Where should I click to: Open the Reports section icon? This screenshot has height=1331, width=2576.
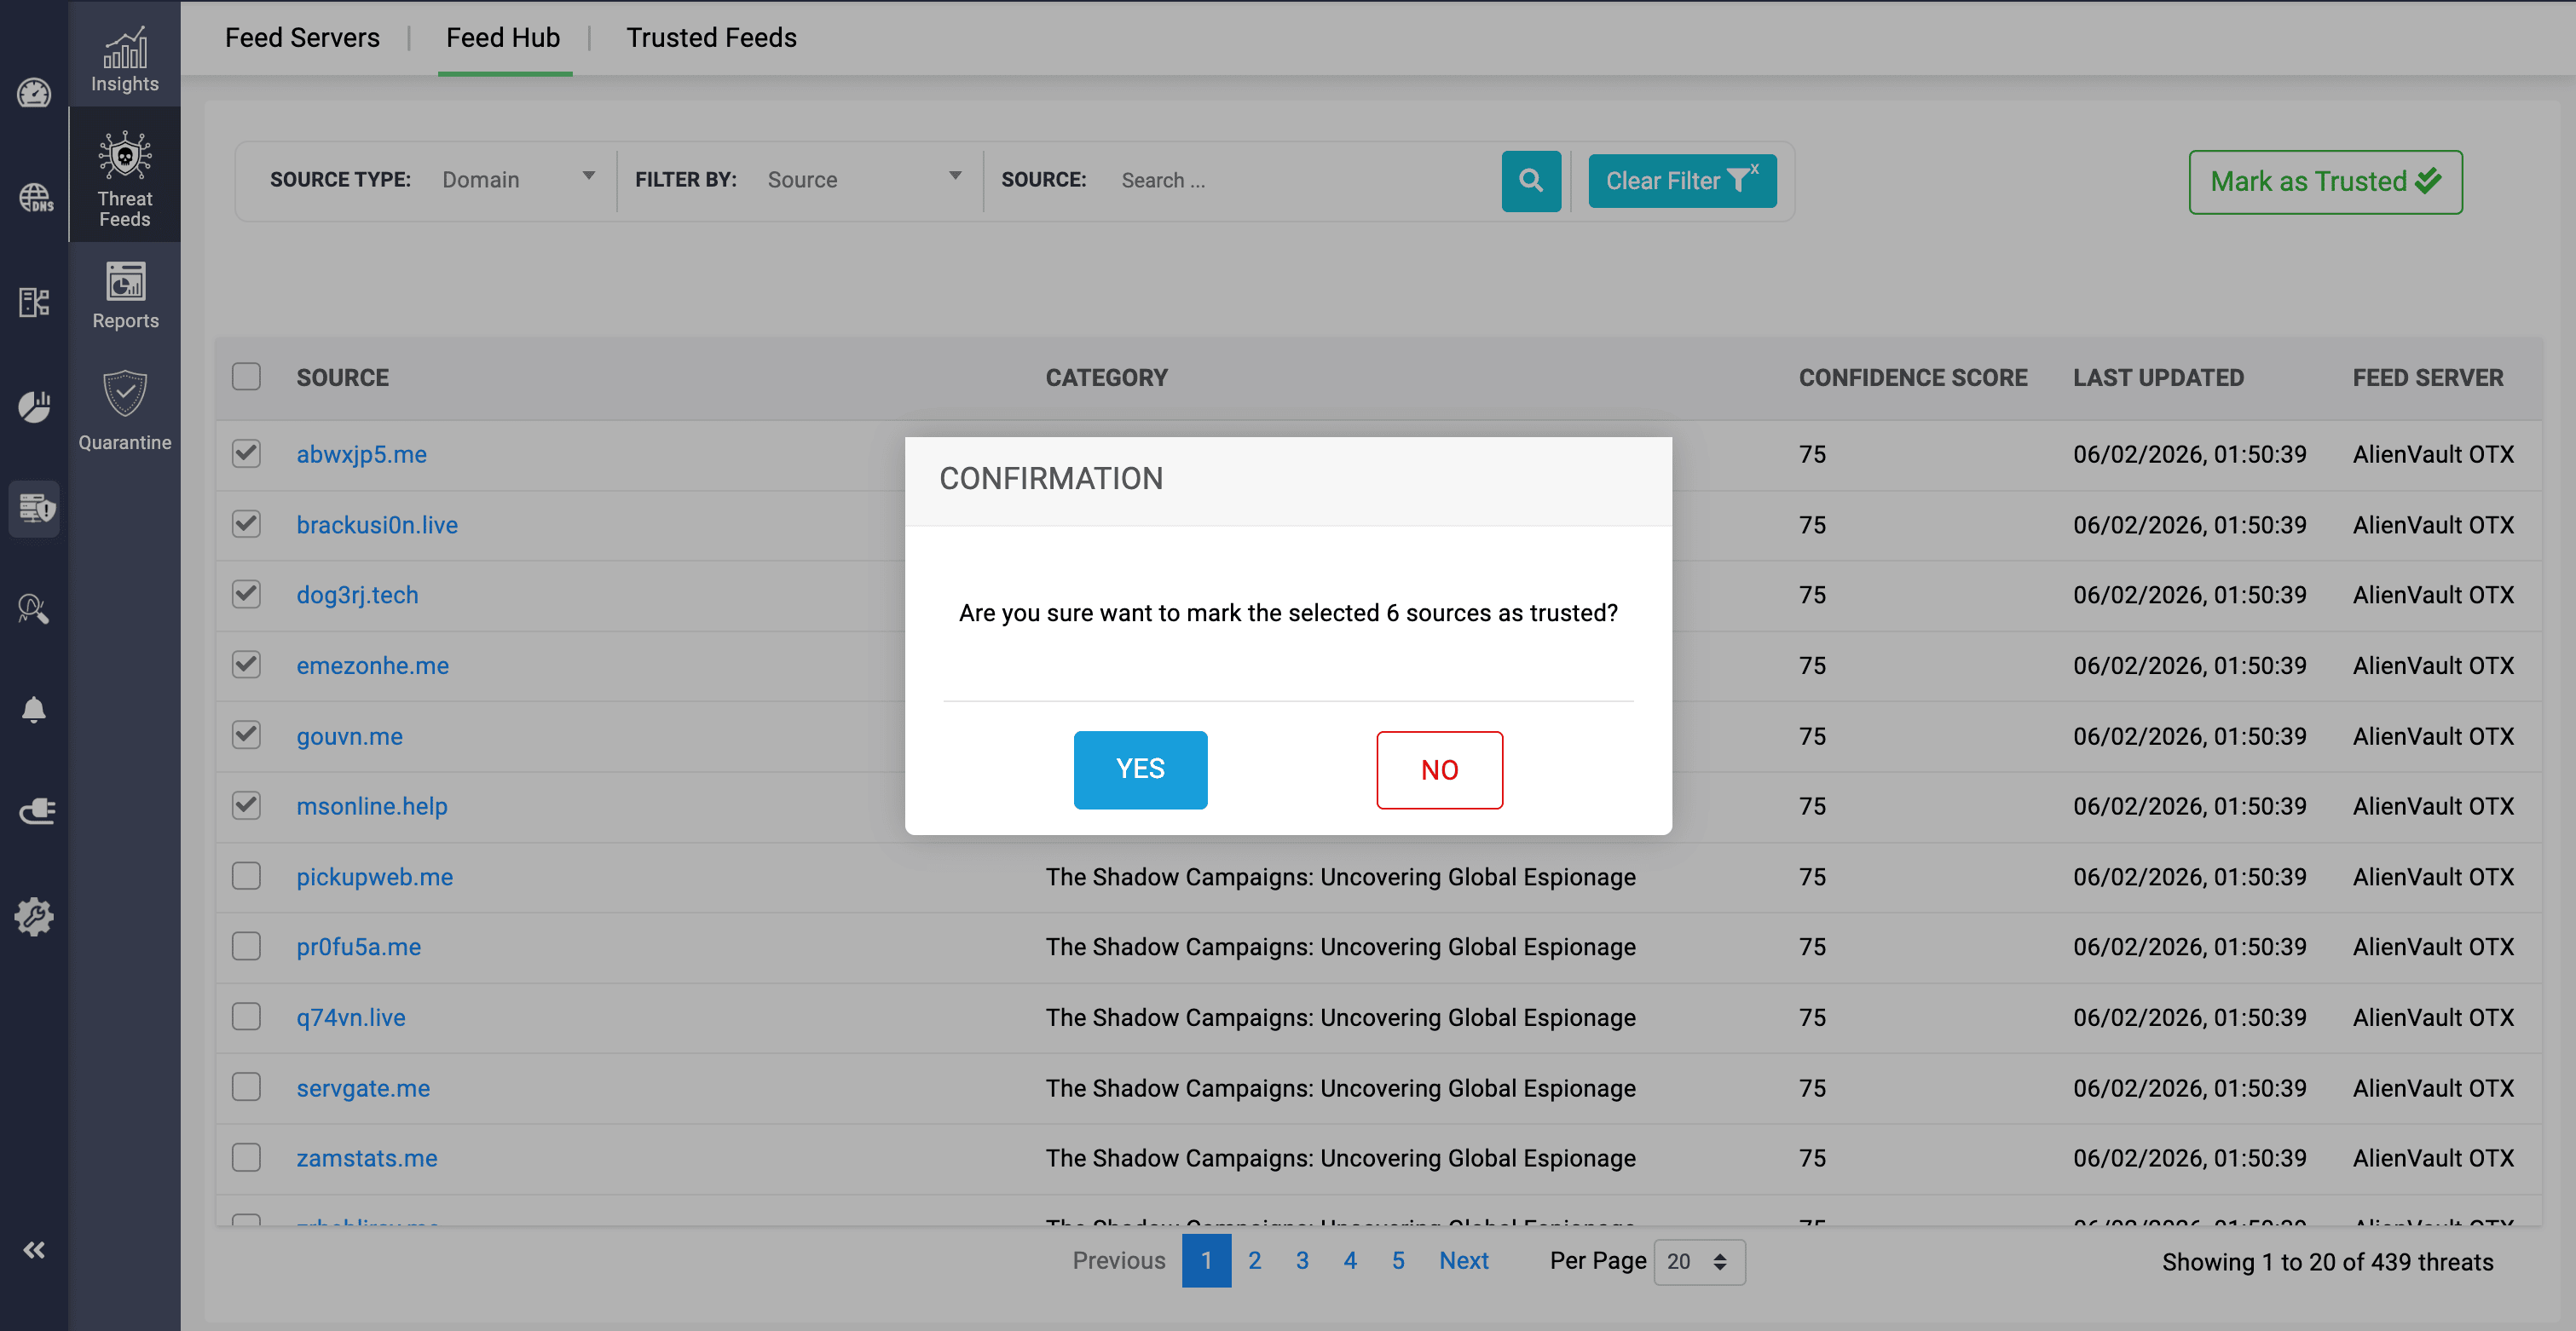pyautogui.click(x=125, y=295)
